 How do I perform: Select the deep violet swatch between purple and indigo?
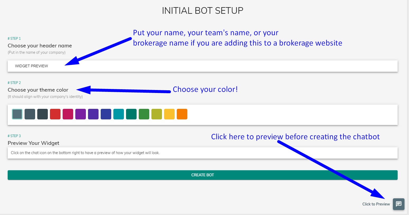(93, 114)
